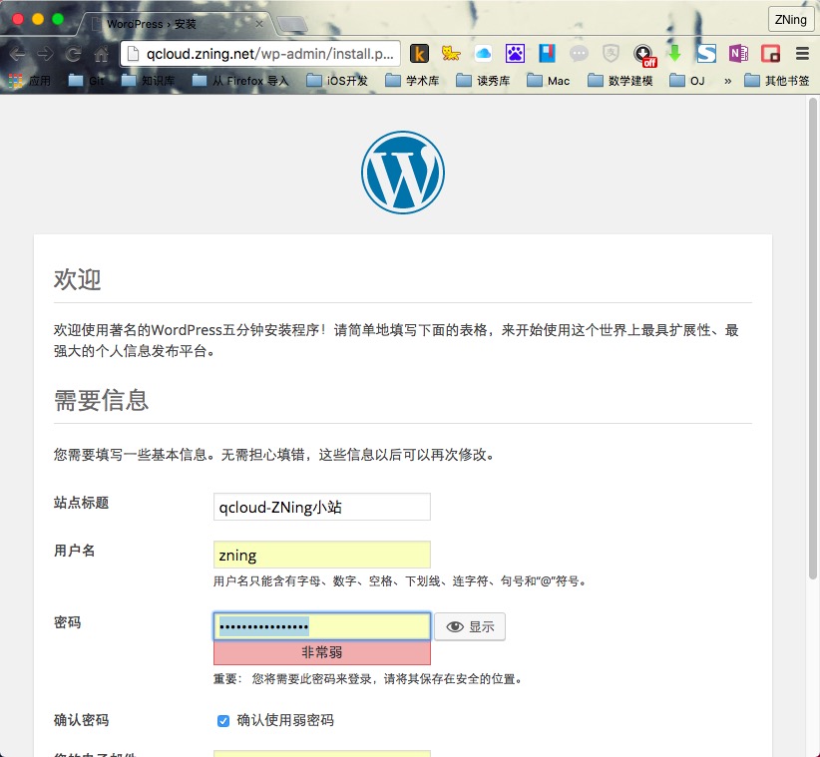Show the hidden bookmarks overflow chevron
The image size is (820, 757).
coord(727,81)
